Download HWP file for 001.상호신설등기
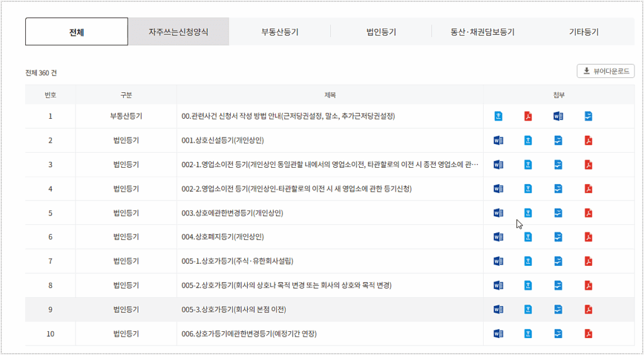This screenshot has height=355, width=644. 528,141
